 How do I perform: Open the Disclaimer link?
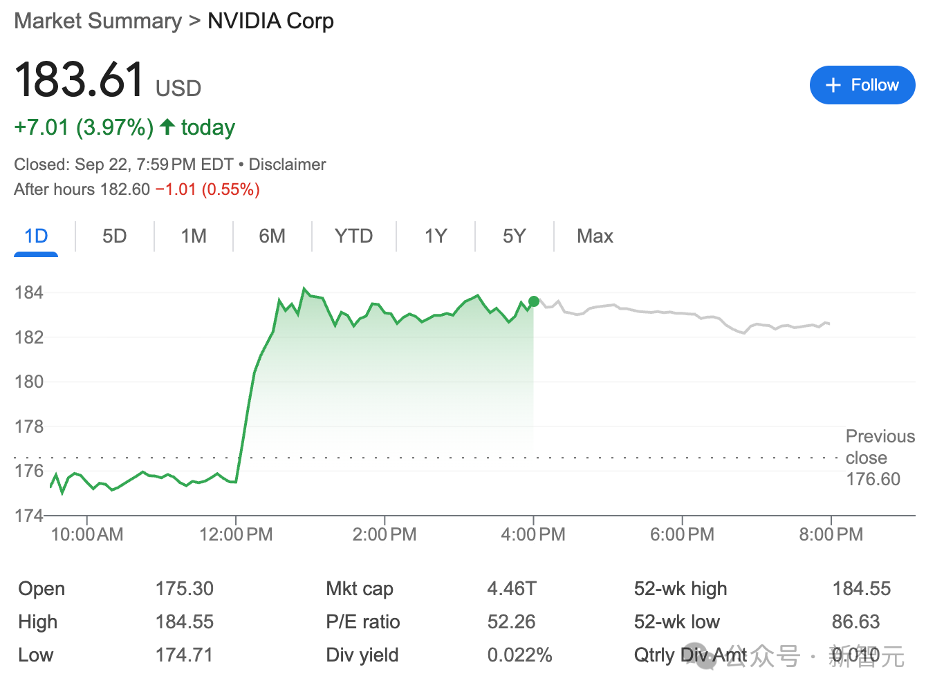point(287,165)
